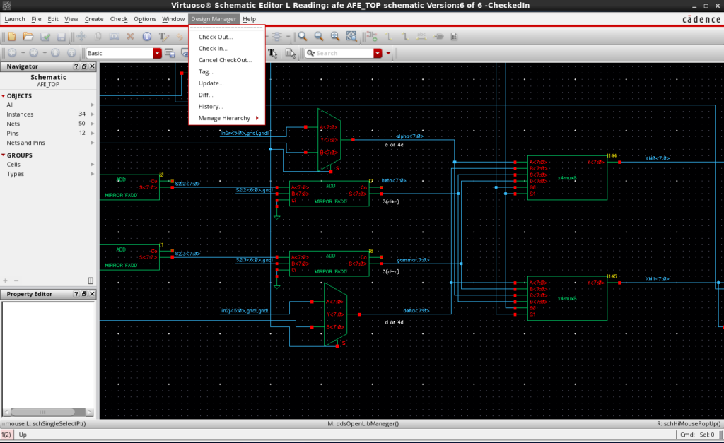Click the Go up hierarchy arrow icon
Viewport: 724px width, 443px height.
tap(55, 53)
